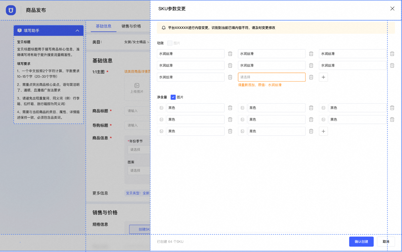The width and height of the screenshot is (402, 252).
Task: Delete third-row first-column 功效 水润丝滑 entry
Action: click(230, 77)
